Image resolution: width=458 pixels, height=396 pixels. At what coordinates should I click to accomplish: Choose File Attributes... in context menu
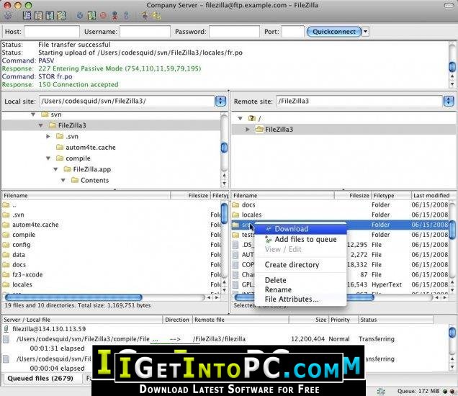300,300
